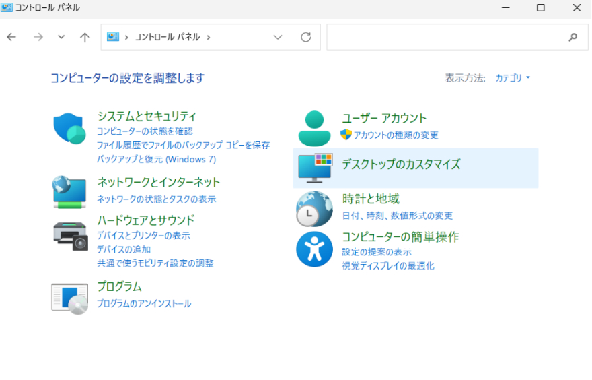Select 設定の提案の表示 link
Viewport: 592px width, 380px height.
[377, 252]
